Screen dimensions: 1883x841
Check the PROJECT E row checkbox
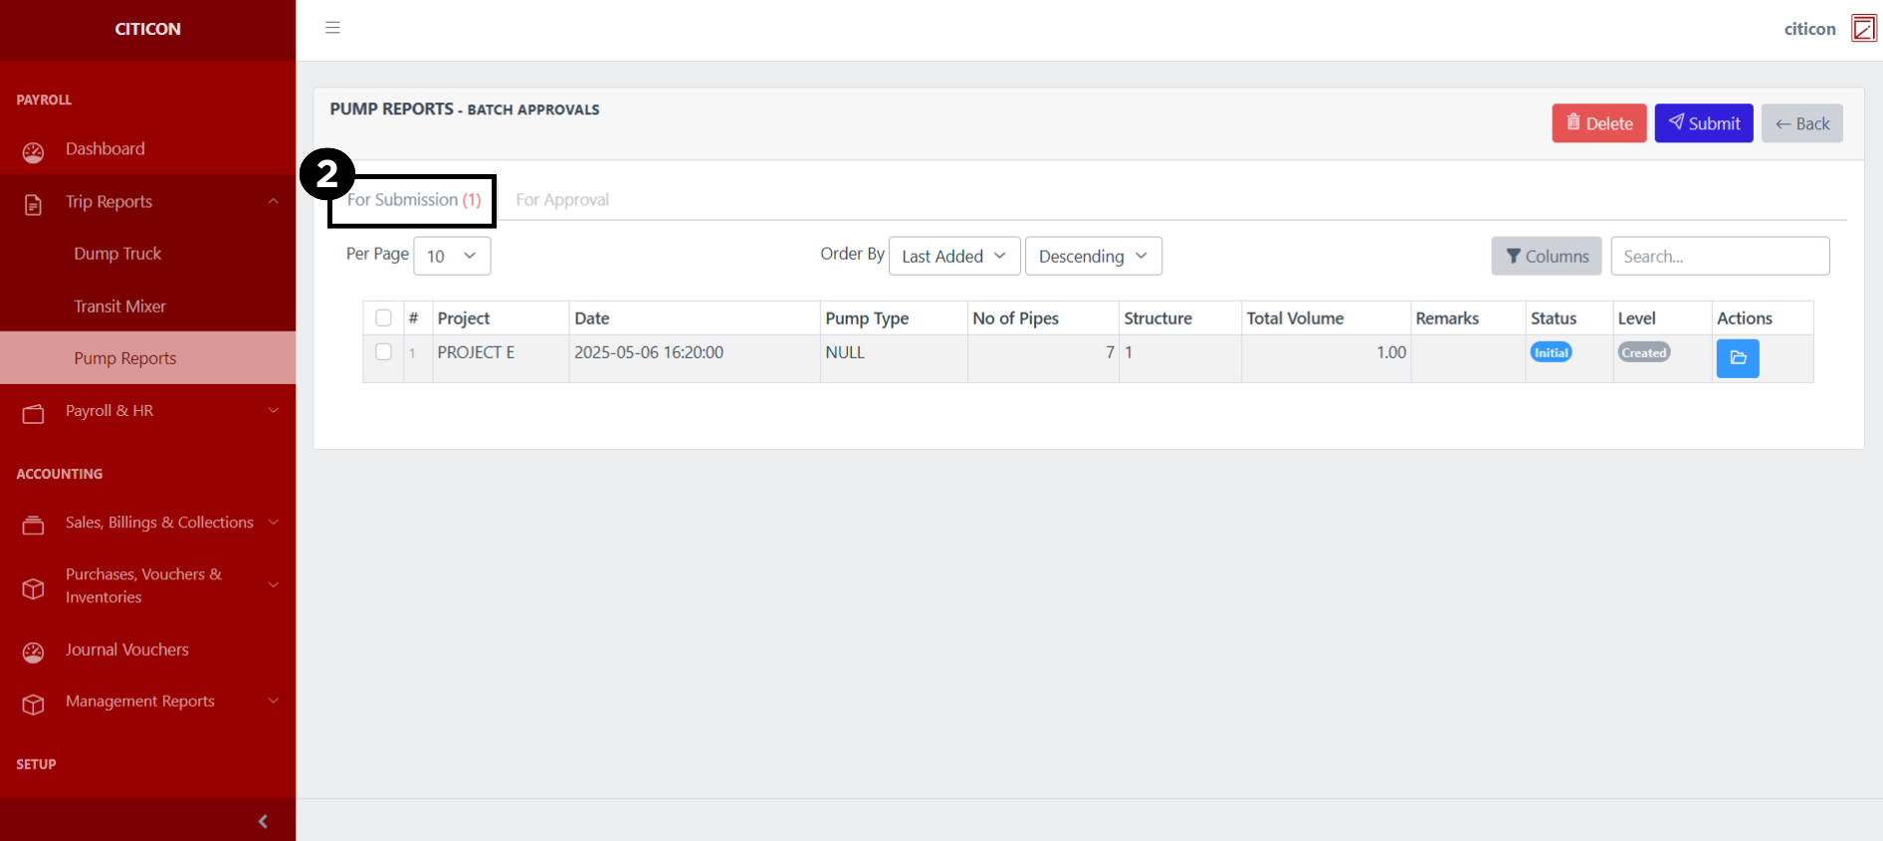[x=383, y=352]
